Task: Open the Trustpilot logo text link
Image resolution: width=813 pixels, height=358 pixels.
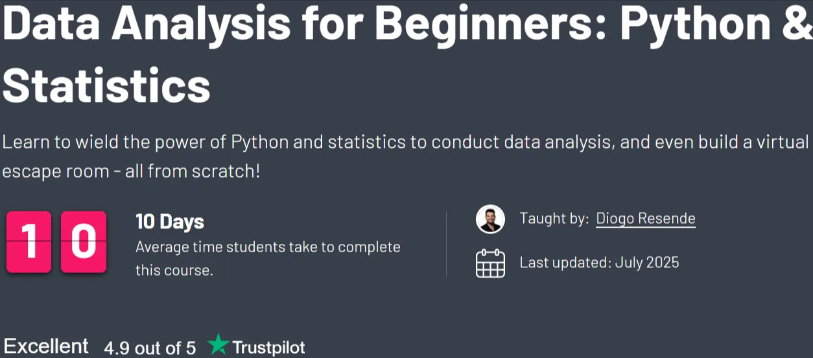Action: coord(268,348)
